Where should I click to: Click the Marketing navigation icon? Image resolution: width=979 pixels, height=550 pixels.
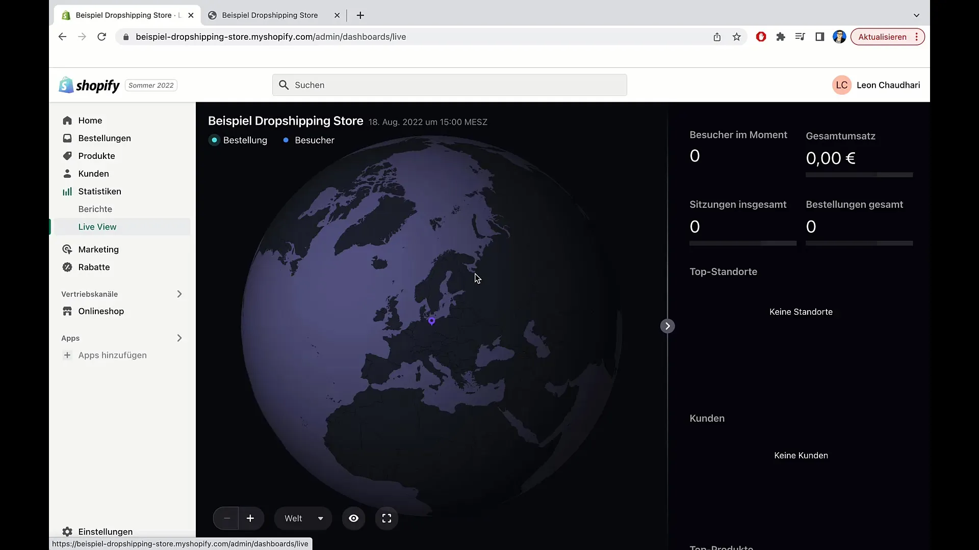67,249
